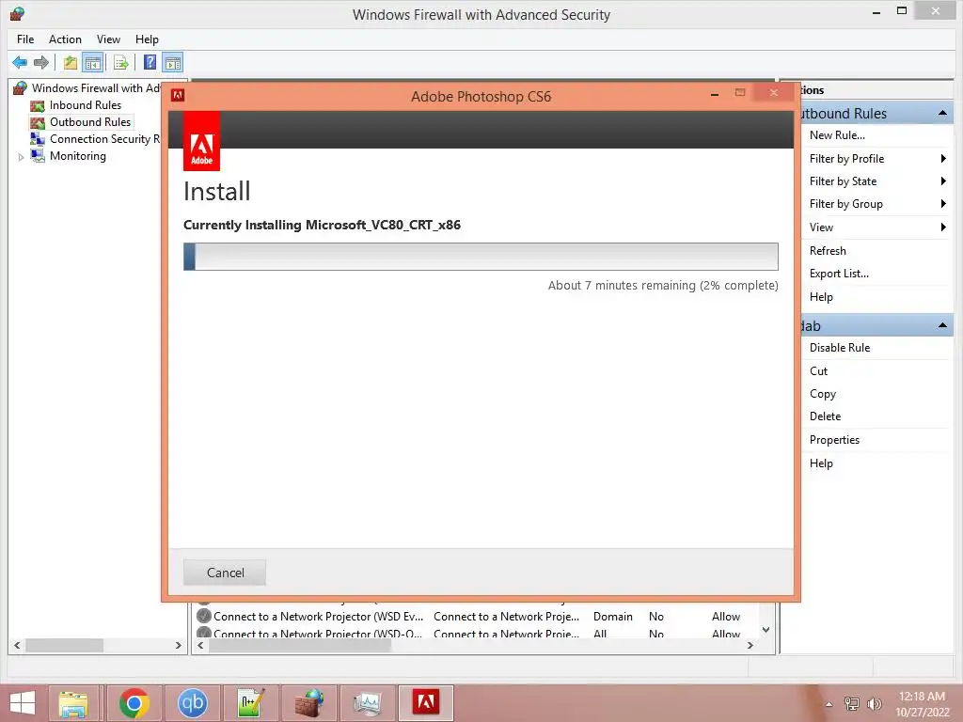Select the Connect to a Network Projector (WSD Ev... rule
This screenshot has width=963, height=722.
(318, 617)
